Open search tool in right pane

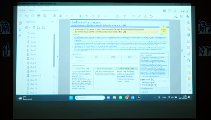pos(188,23)
